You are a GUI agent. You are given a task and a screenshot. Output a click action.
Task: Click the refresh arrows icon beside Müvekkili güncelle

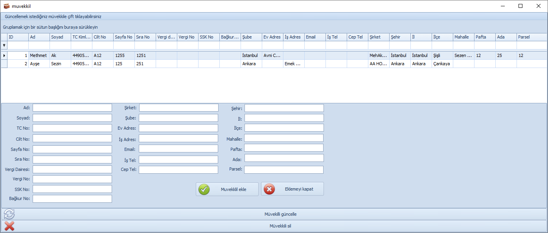click(x=9, y=214)
